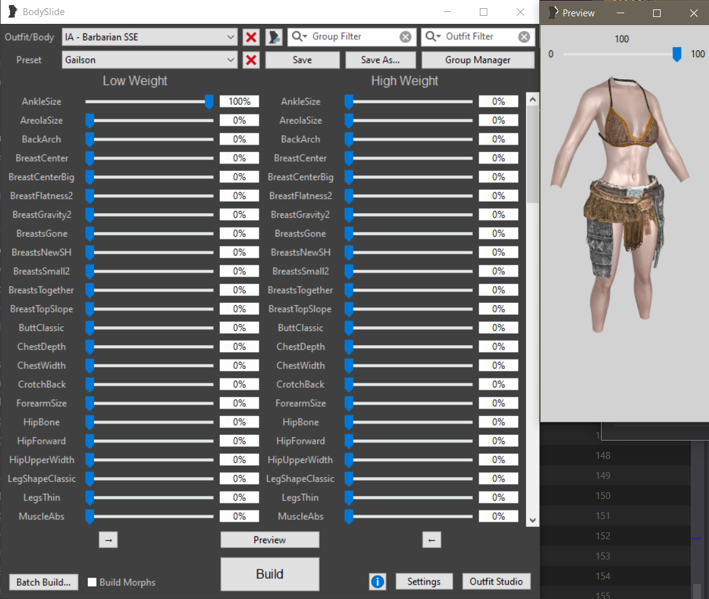The image size is (709, 599).
Task: Click the Low Weight AnkleSize 100% value field
Action: pos(239,101)
